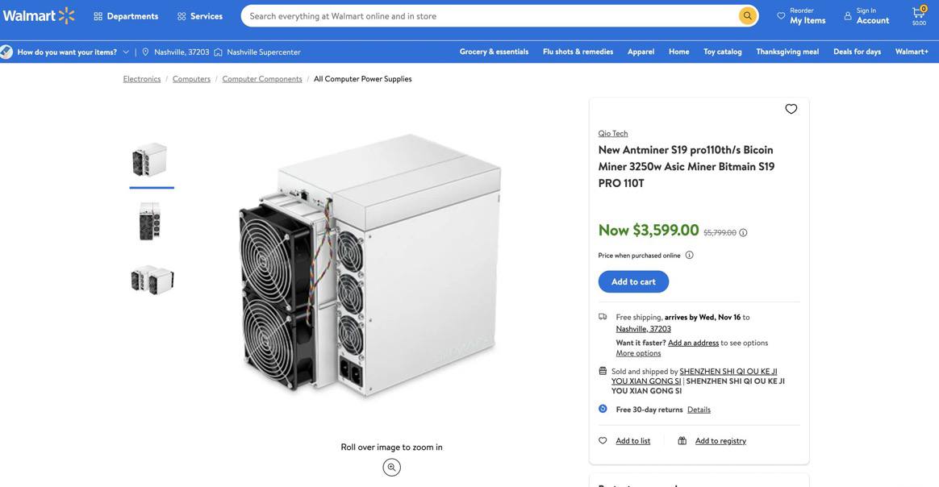Click info icon next to Price when purchased online
The width and height of the screenshot is (939, 487).
click(689, 255)
